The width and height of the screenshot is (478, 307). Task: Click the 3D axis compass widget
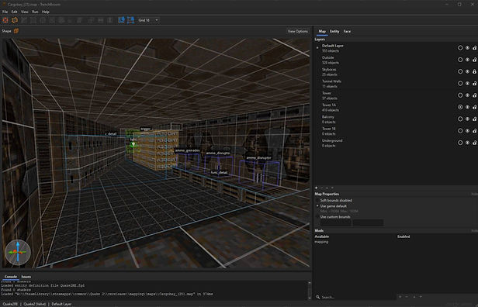click(x=18, y=253)
